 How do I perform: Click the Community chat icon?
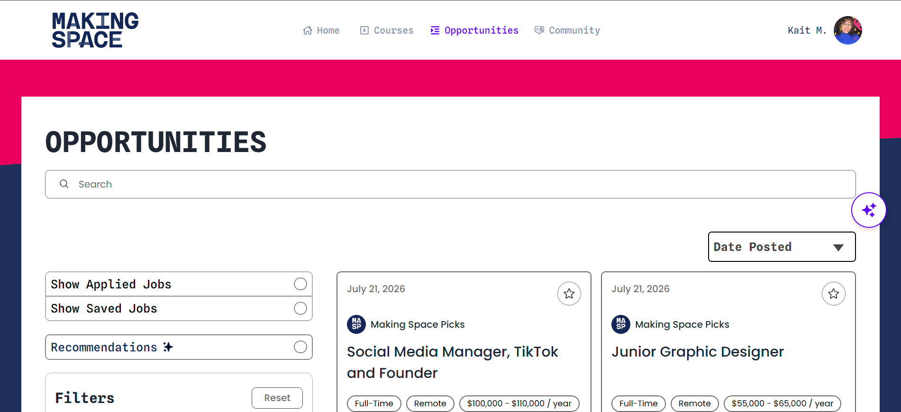point(539,30)
